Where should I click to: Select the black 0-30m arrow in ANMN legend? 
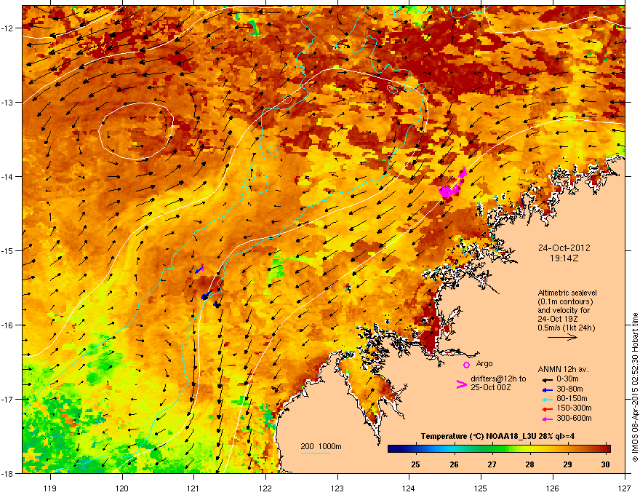click(548, 379)
